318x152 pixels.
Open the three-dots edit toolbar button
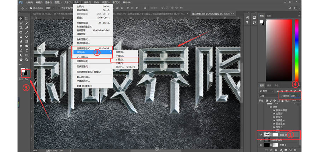[x=21, y=64]
